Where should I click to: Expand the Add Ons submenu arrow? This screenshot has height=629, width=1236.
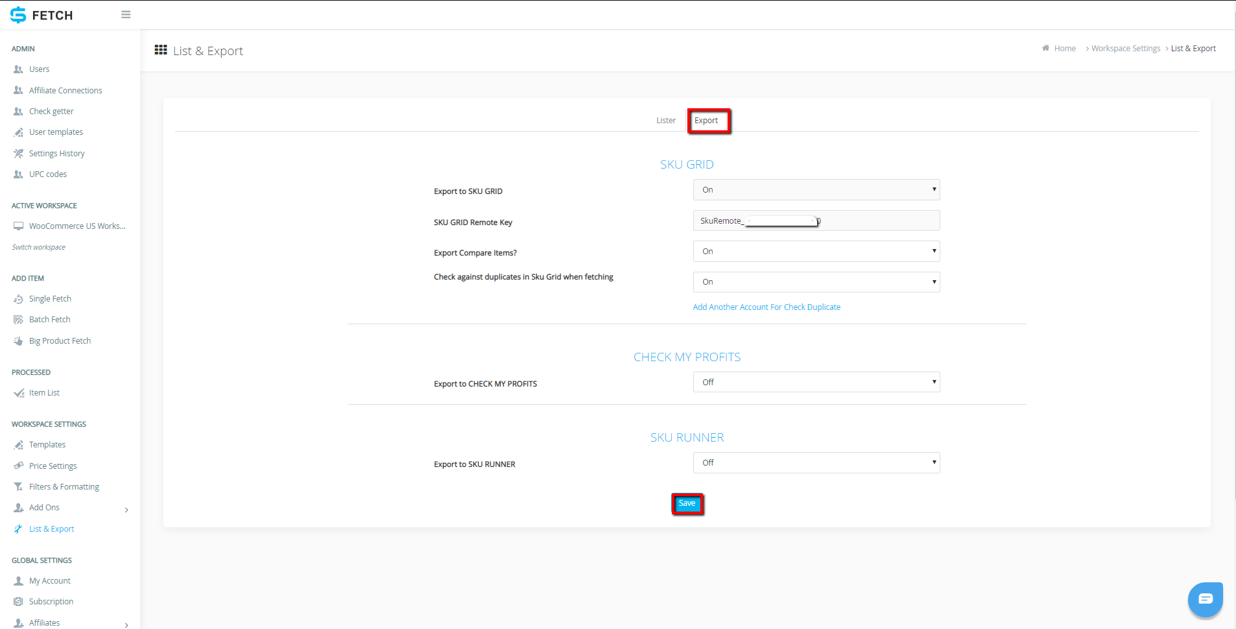click(x=126, y=510)
